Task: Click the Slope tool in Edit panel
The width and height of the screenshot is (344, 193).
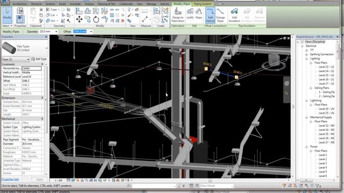Action: [198, 13]
